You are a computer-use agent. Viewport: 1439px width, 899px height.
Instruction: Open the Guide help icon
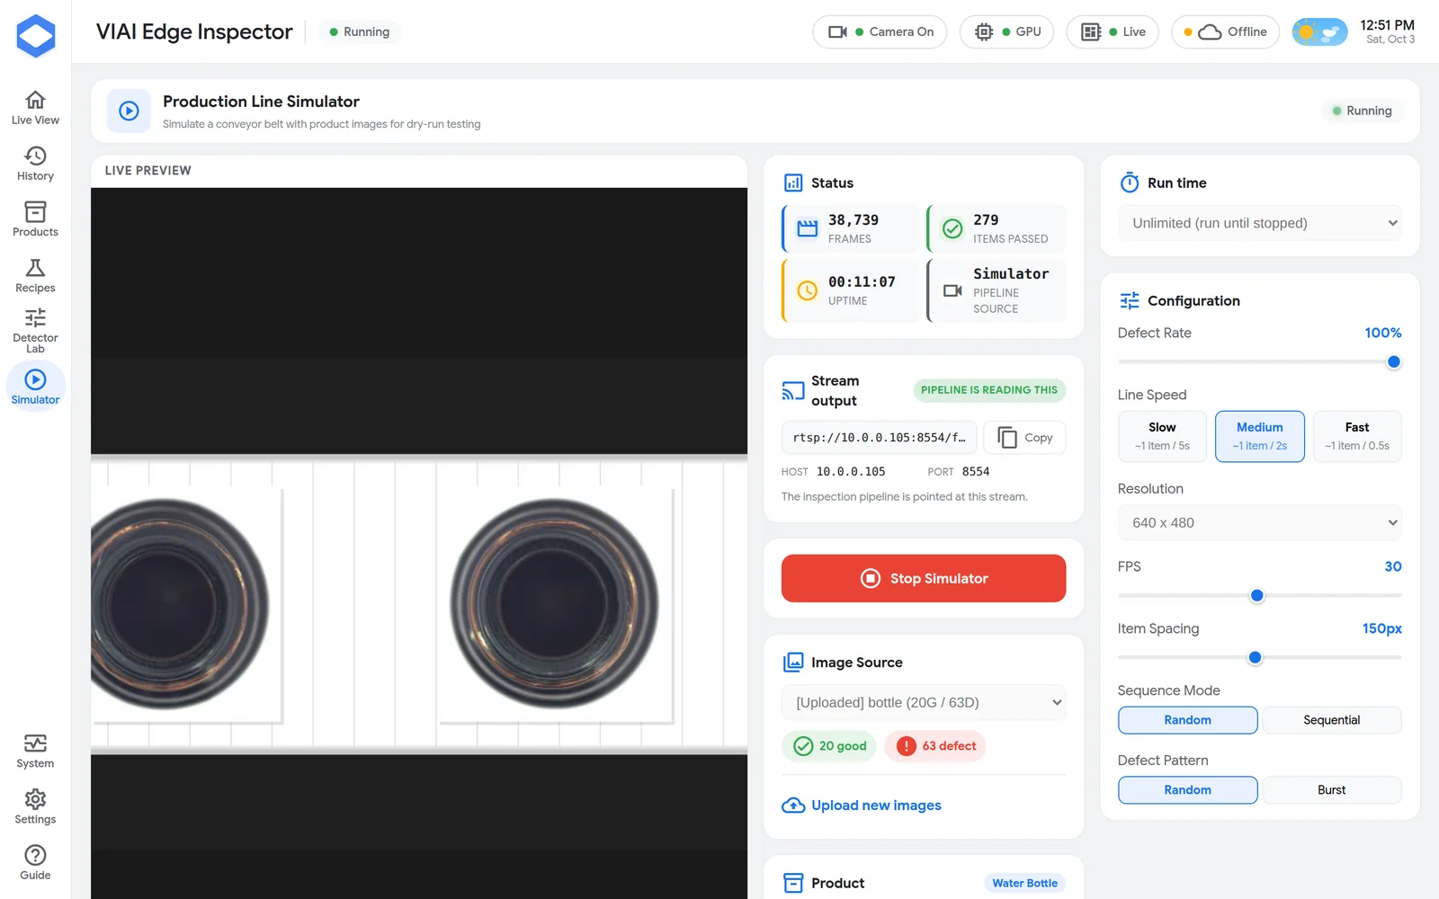click(35, 855)
